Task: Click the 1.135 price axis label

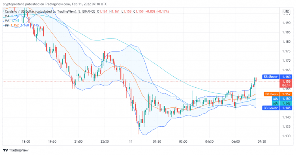Action: pyautogui.click(x=286, y=127)
